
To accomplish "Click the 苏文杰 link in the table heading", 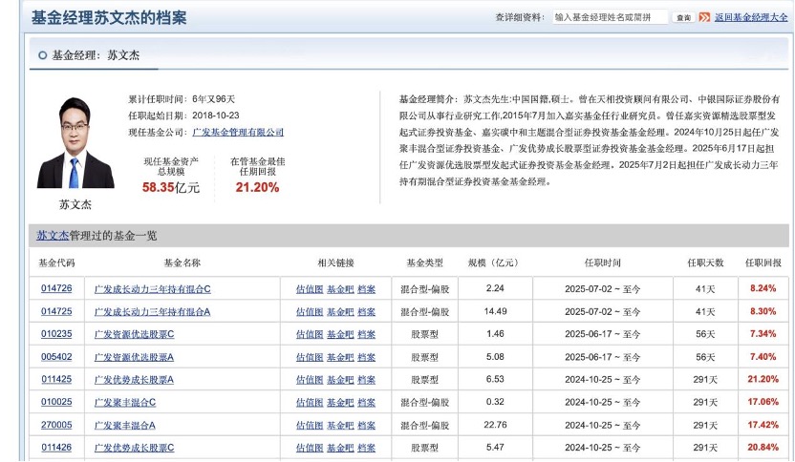I will [x=53, y=235].
